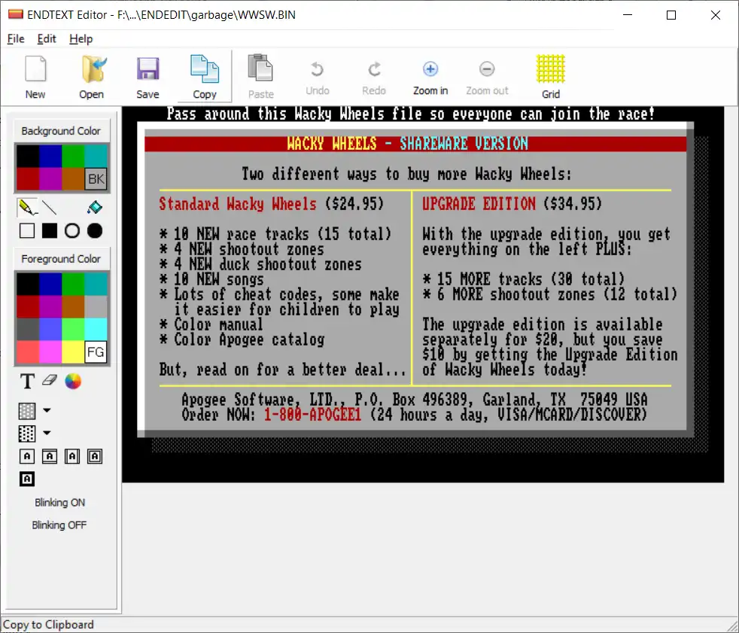Pick light gray in Foreground Color palette

pos(96,307)
